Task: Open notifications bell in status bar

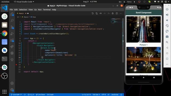Action: 121,95
